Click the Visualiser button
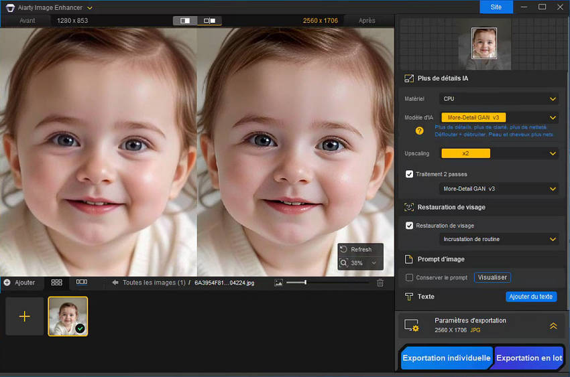 492,277
